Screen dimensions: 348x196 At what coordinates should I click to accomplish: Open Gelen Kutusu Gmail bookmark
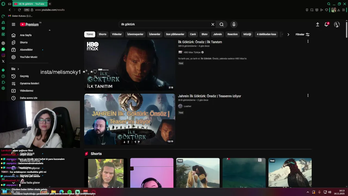tap(21, 16)
